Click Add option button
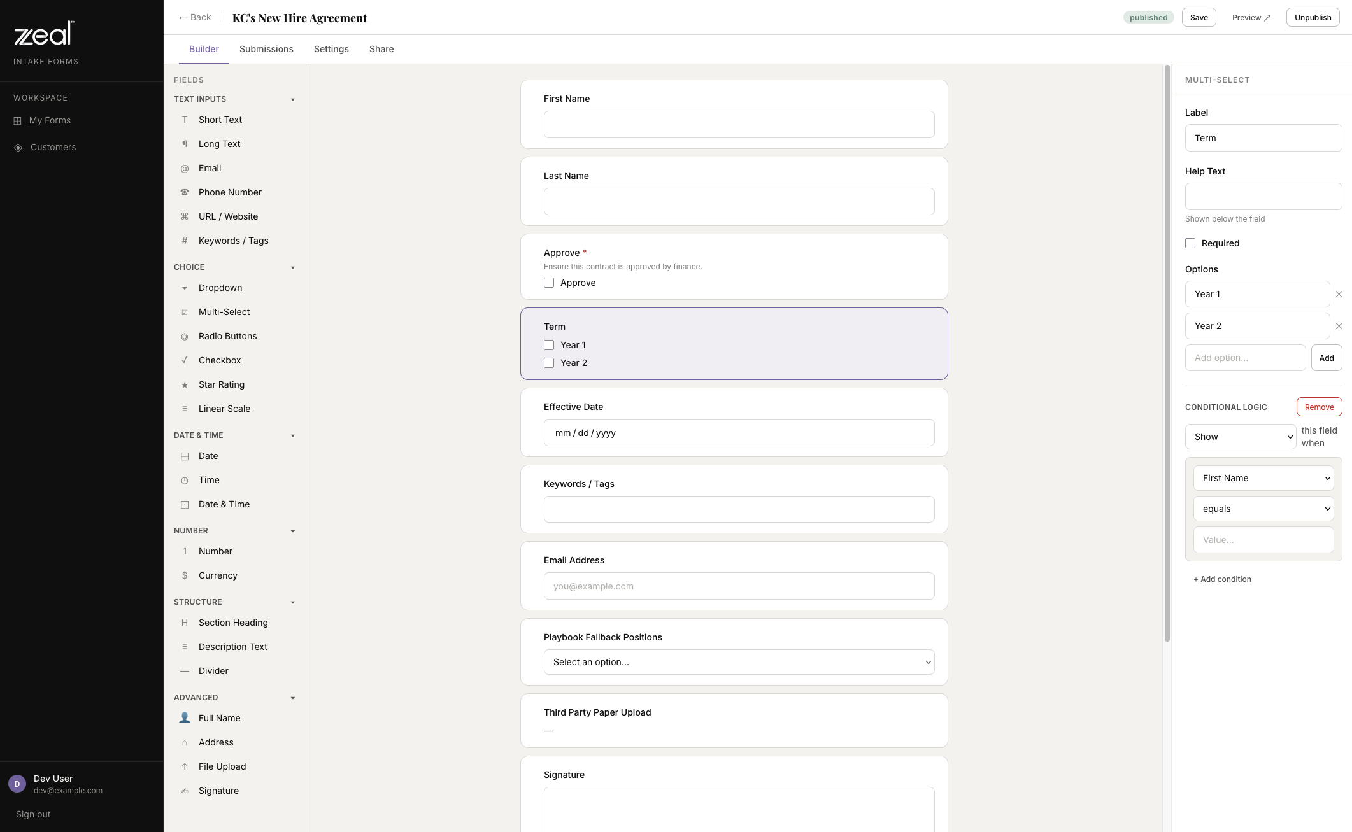The image size is (1352, 832). (1327, 358)
